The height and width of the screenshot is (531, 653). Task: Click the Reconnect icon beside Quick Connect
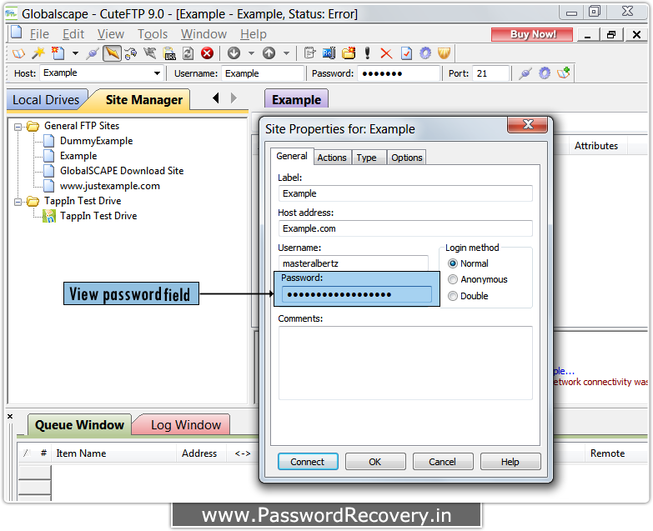131,53
